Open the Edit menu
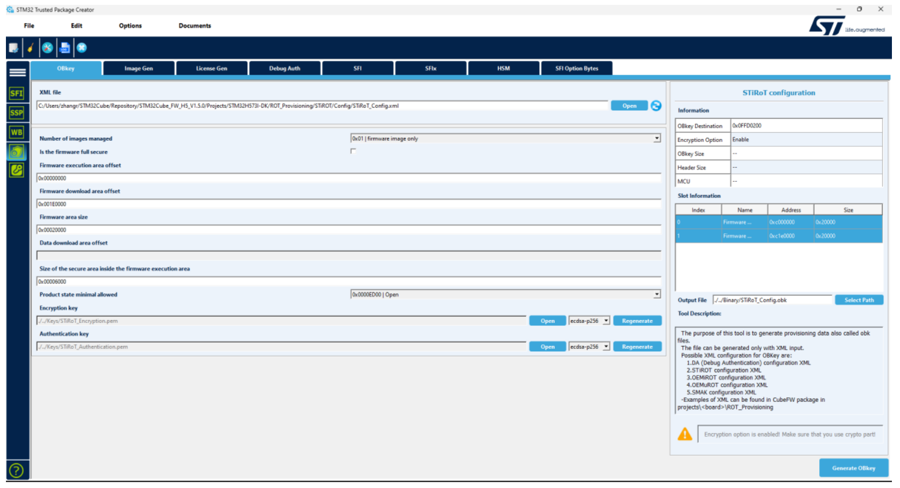 point(76,26)
